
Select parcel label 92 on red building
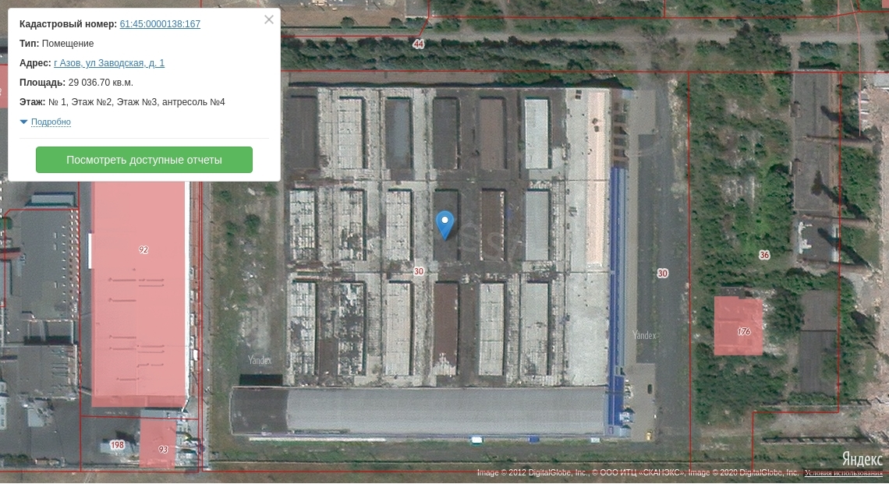(x=143, y=249)
